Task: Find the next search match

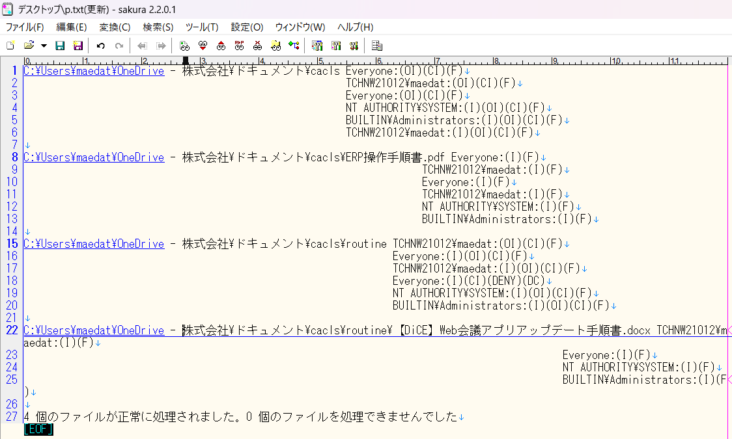Action: [202, 45]
